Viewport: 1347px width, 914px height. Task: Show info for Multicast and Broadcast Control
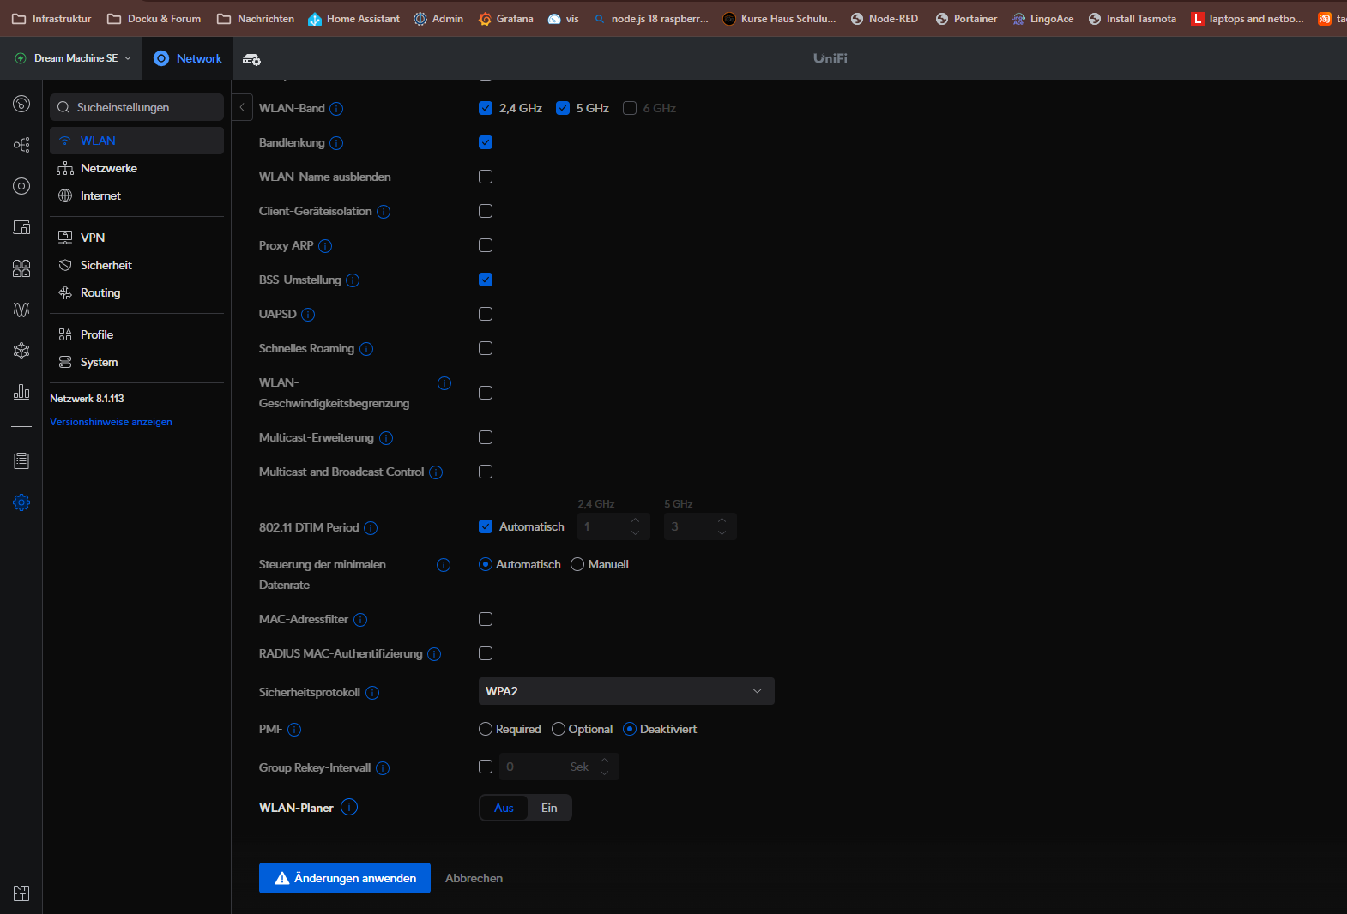click(x=436, y=472)
